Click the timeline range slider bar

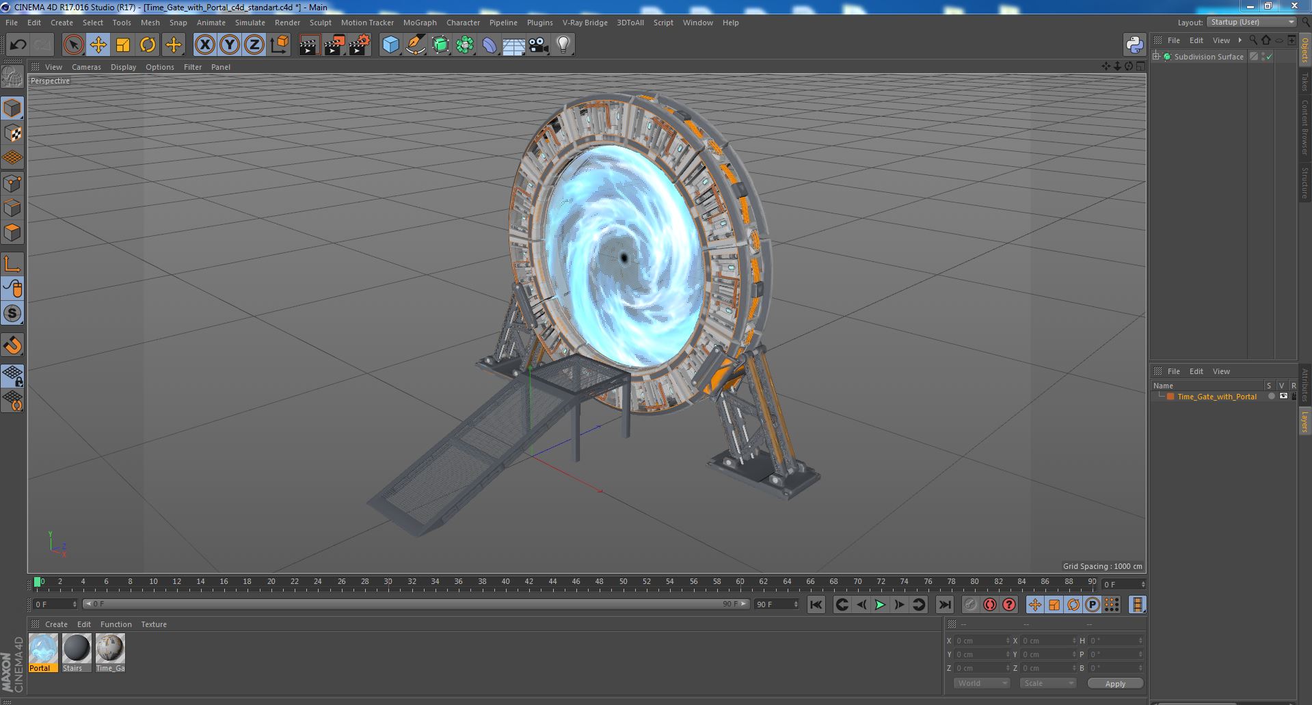(x=415, y=604)
